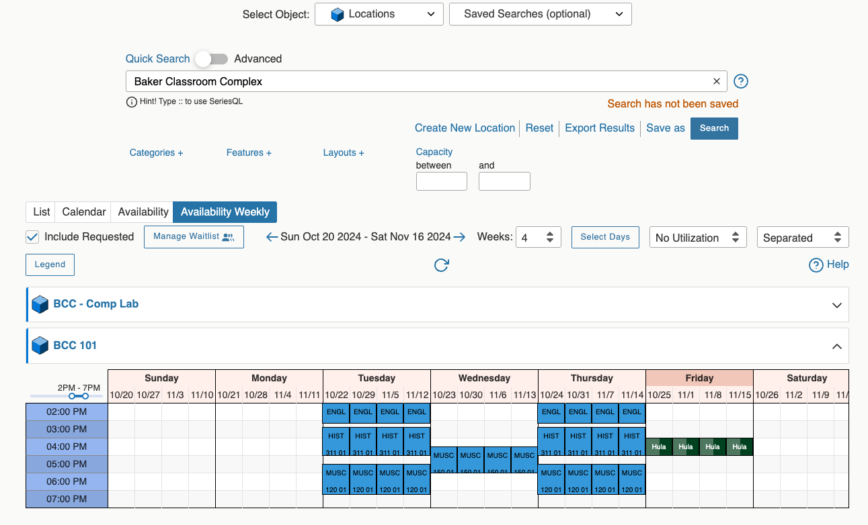The height and width of the screenshot is (525, 868).
Task: Select the List tab
Action: click(x=40, y=211)
